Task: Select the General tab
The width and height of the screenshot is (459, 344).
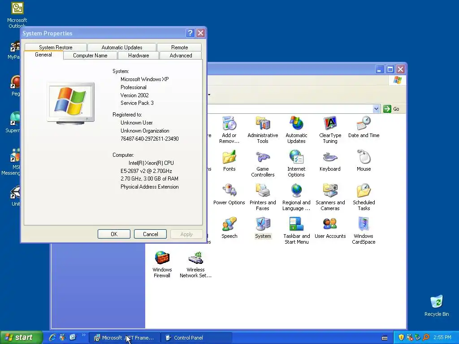Action: click(x=43, y=55)
